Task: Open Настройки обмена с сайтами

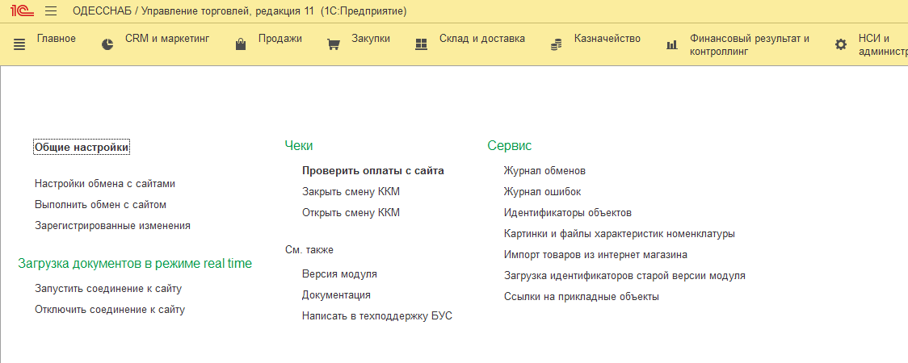Action: tap(105, 183)
